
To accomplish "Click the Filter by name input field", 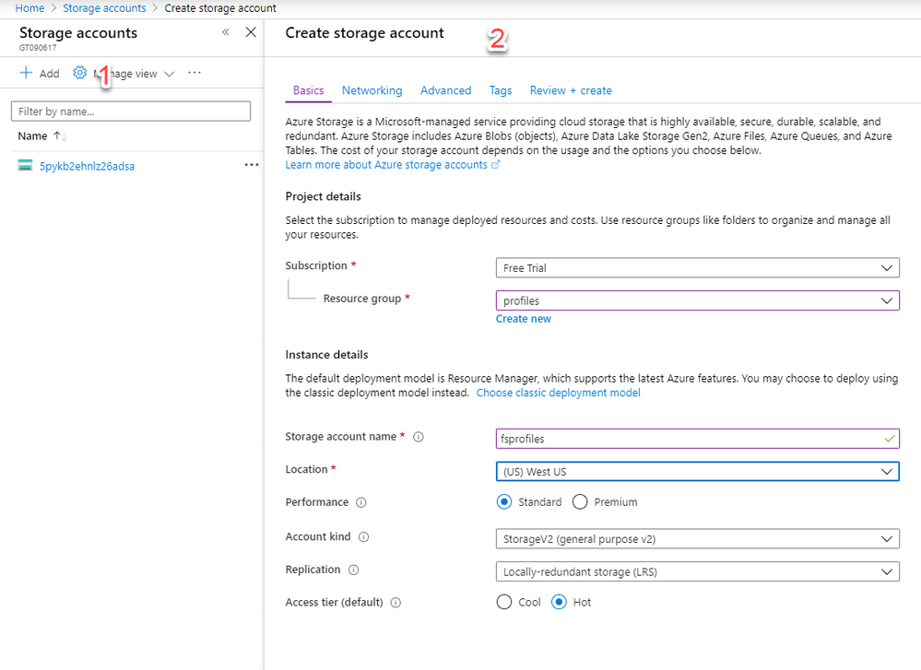I will click(130, 112).
